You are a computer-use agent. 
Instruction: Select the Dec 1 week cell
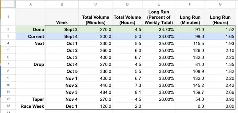(x=62, y=106)
